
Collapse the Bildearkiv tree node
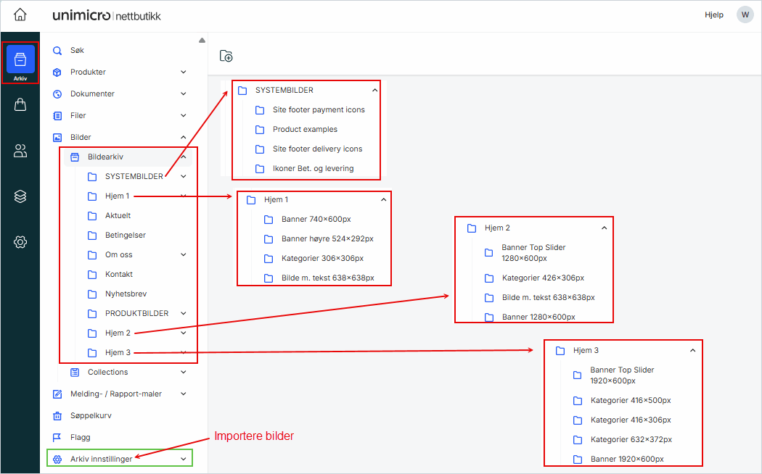(x=183, y=157)
